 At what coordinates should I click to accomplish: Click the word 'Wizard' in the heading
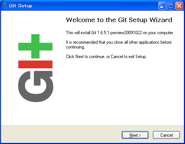pyautogui.click(x=161, y=20)
